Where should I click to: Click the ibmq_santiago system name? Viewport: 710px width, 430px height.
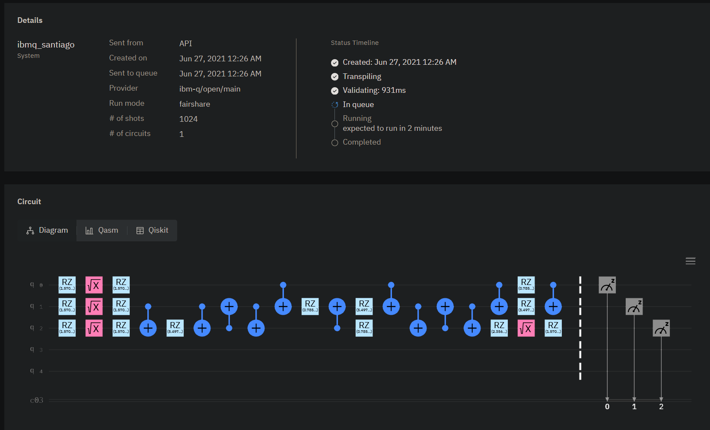pos(46,44)
